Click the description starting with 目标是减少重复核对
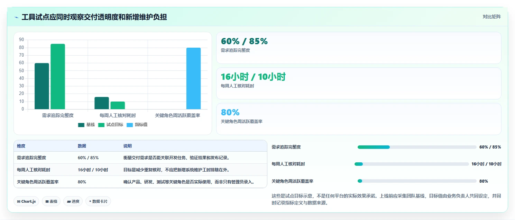Screen dimensions: 515x220 176,170
